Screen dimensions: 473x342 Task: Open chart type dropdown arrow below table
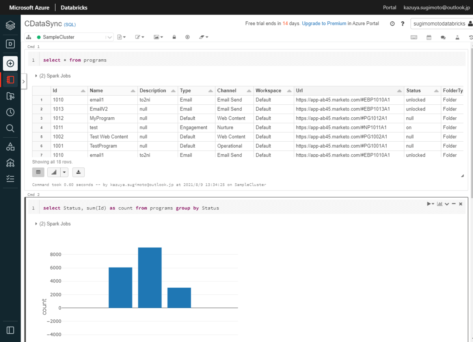point(64,172)
